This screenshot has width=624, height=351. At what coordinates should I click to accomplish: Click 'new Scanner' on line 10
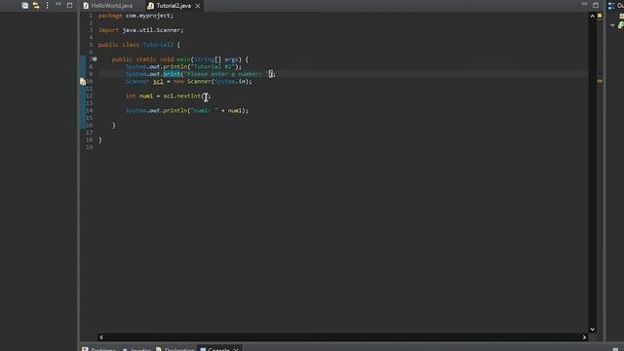(x=192, y=82)
